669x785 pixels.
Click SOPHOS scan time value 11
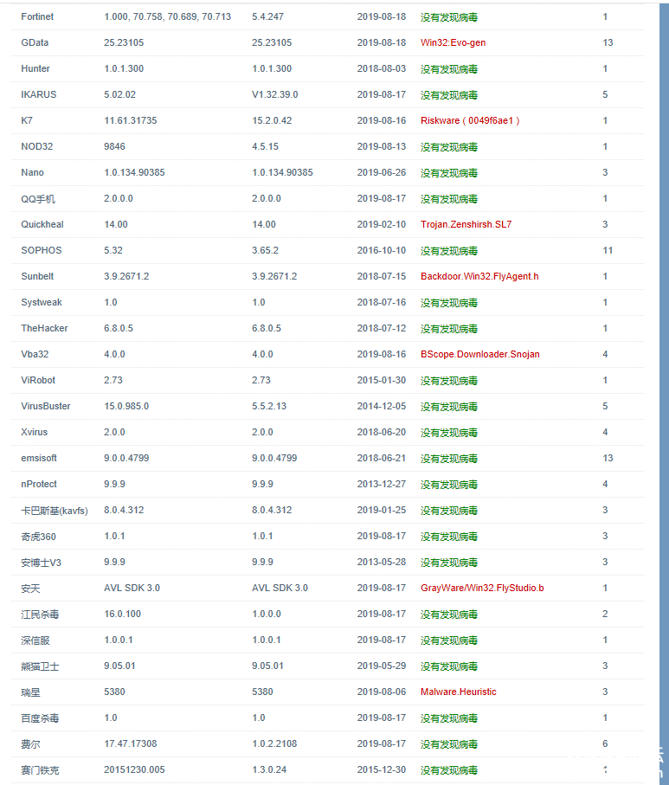click(608, 250)
